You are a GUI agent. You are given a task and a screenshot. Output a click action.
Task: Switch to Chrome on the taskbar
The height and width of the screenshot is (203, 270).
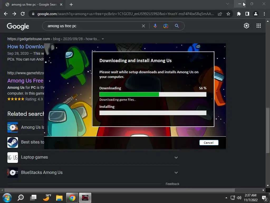72,198
